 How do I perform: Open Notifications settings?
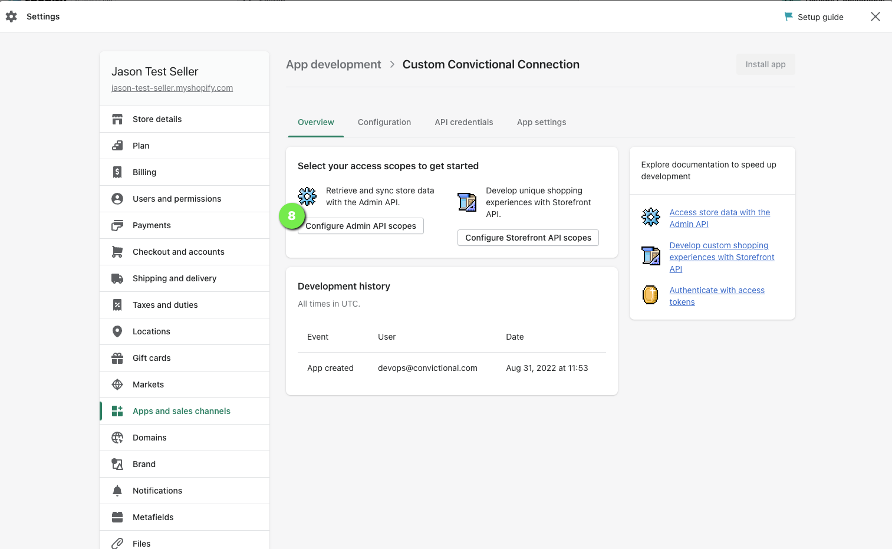coord(185,491)
